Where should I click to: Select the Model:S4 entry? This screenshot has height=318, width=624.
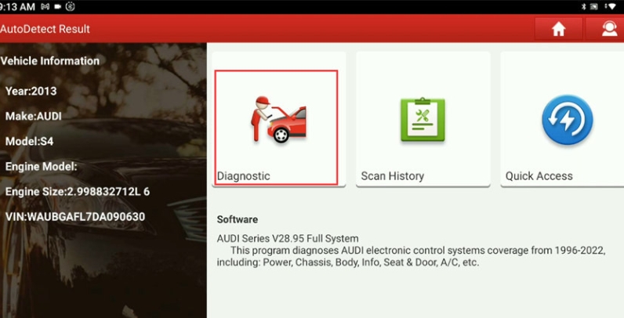29,141
